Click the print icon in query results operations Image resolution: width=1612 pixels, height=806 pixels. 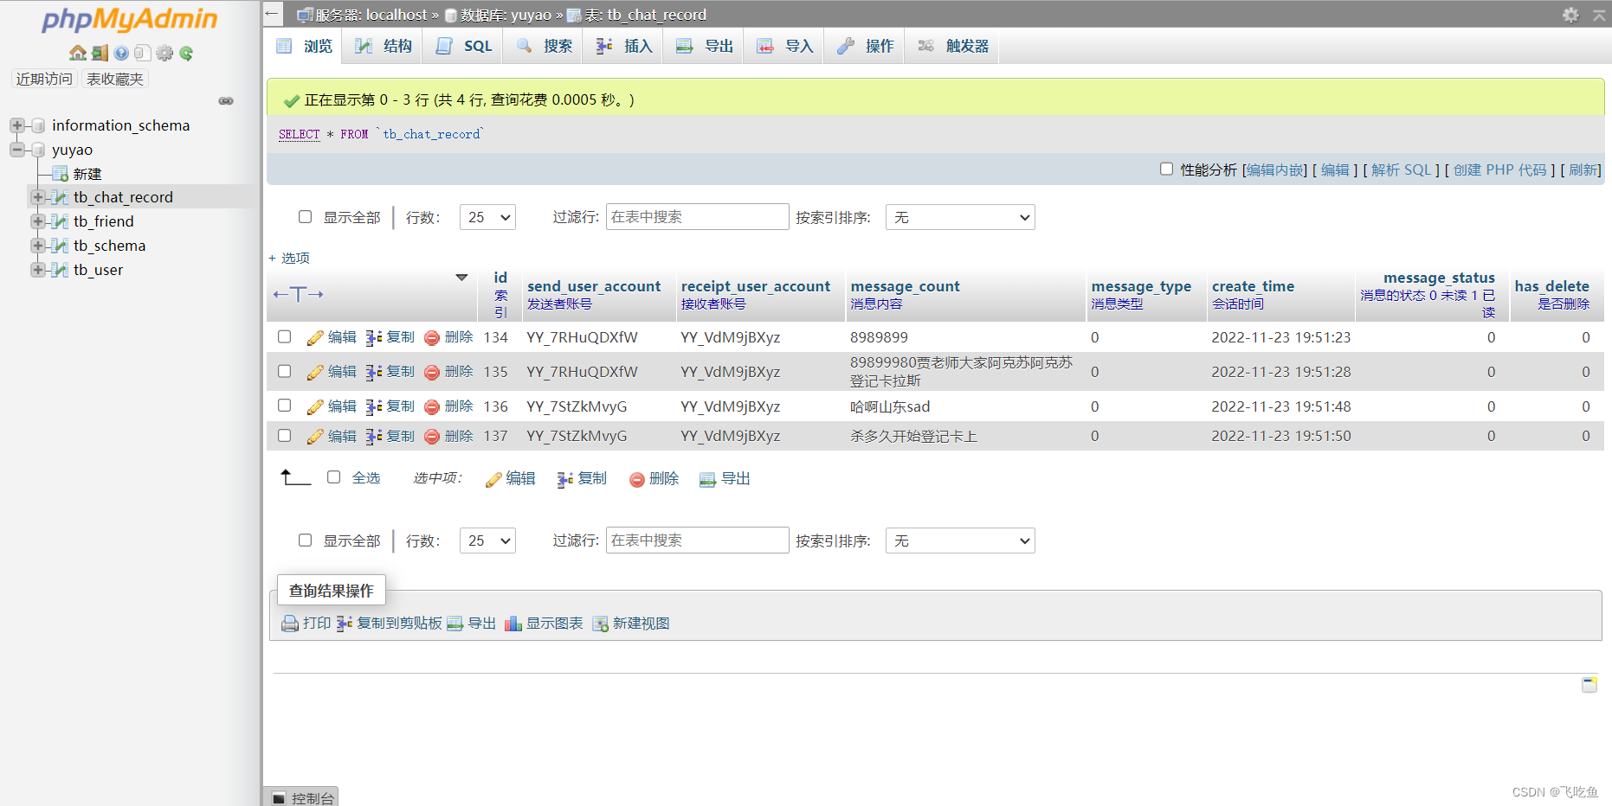[290, 624]
